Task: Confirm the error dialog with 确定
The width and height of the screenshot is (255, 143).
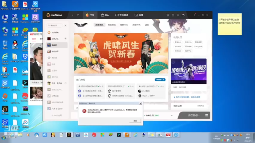Action: pyautogui.click(x=135, y=121)
